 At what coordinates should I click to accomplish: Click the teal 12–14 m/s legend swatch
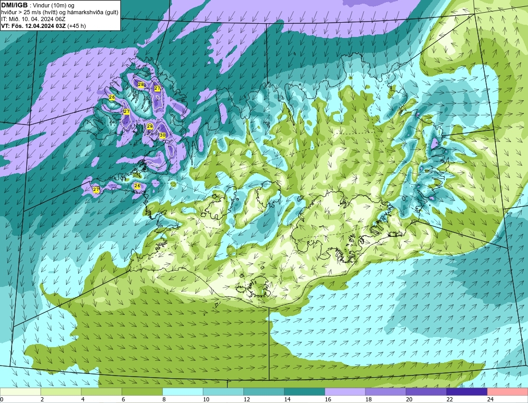264,392
